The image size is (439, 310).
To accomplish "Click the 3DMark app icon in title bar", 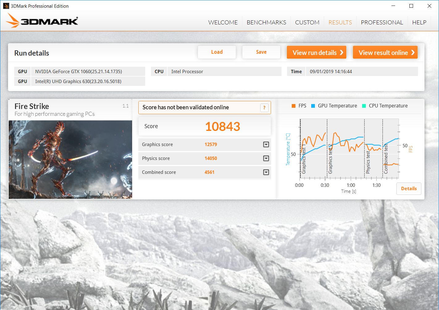I will tap(6, 6).
